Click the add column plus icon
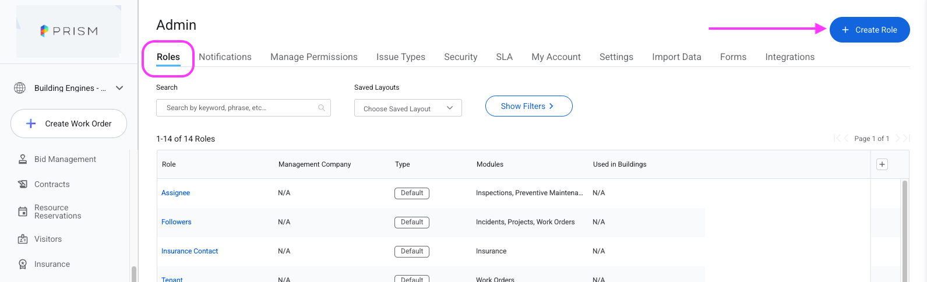The width and height of the screenshot is (927, 282). point(882,164)
